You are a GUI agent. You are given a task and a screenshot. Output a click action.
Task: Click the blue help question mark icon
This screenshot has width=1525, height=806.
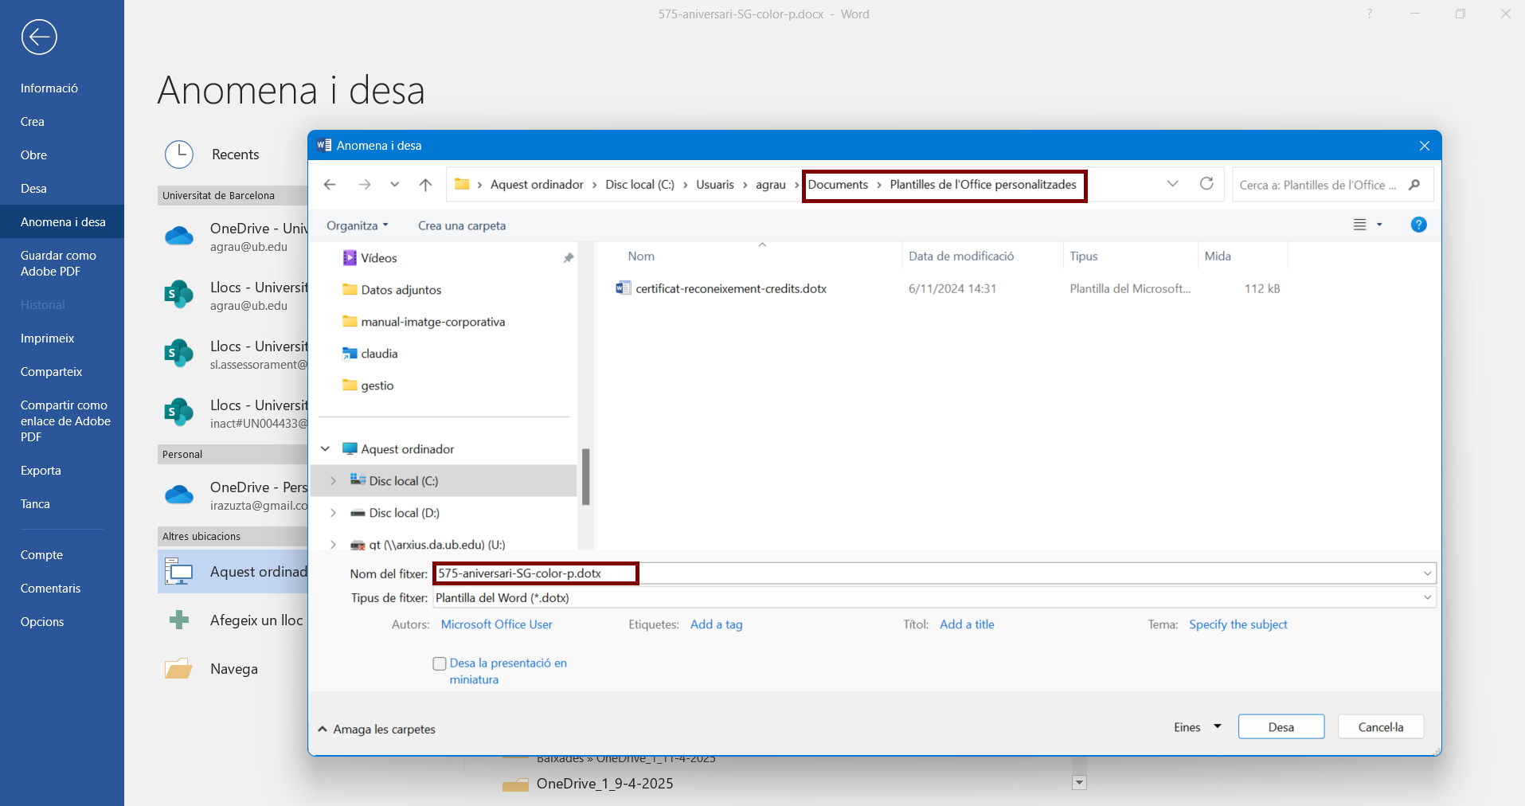pyautogui.click(x=1418, y=225)
